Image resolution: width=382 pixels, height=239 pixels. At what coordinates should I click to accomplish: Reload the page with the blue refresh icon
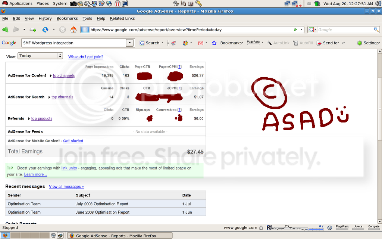(45, 30)
